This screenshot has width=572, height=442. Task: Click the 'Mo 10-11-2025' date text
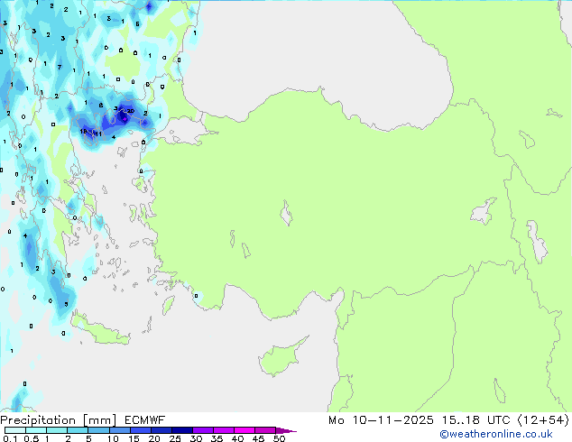tap(381, 420)
